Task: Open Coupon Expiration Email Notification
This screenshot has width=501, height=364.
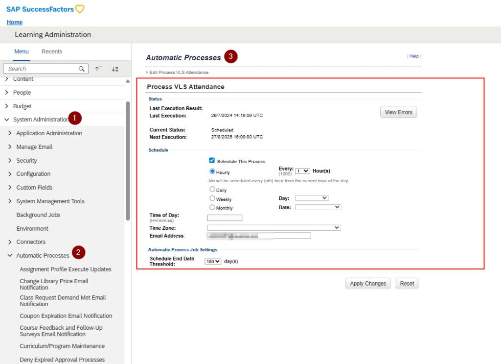Action: [66, 316]
